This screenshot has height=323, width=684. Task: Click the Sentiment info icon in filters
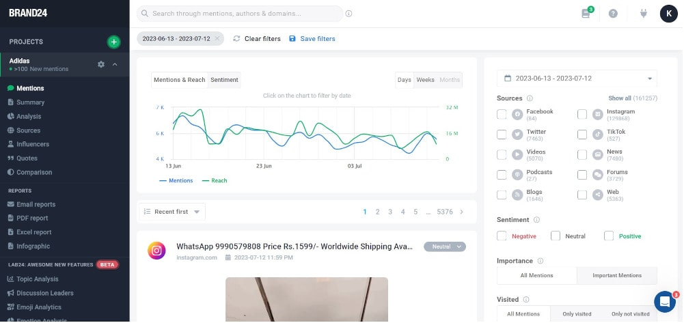point(536,220)
